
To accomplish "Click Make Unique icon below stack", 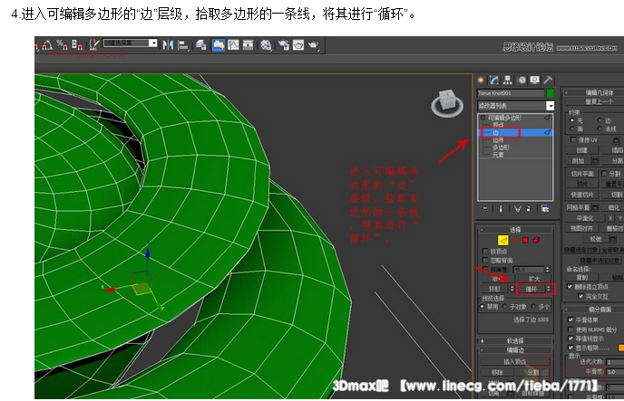I will [x=517, y=208].
